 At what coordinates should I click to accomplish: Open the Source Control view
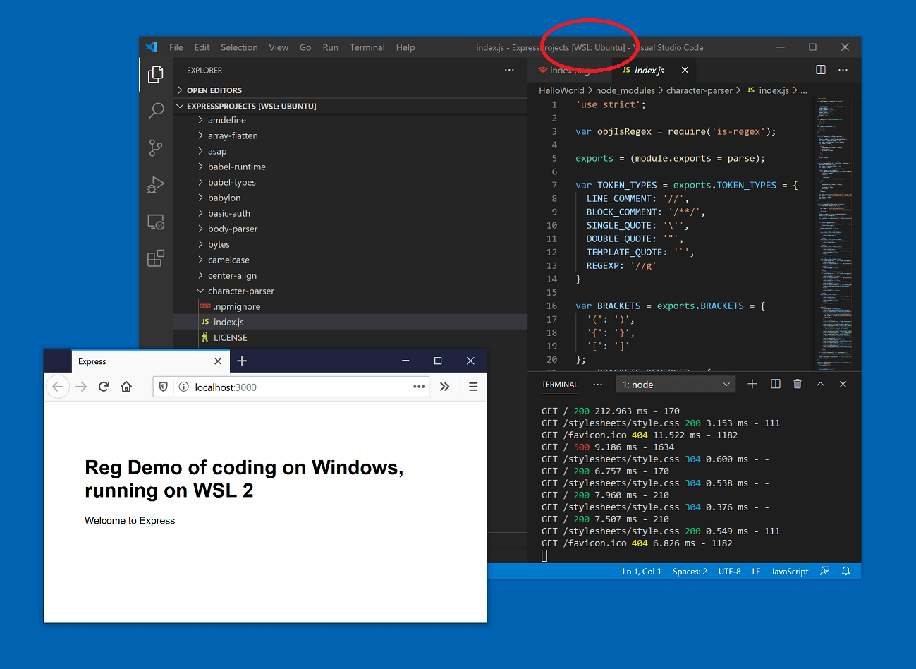click(156, 147)
